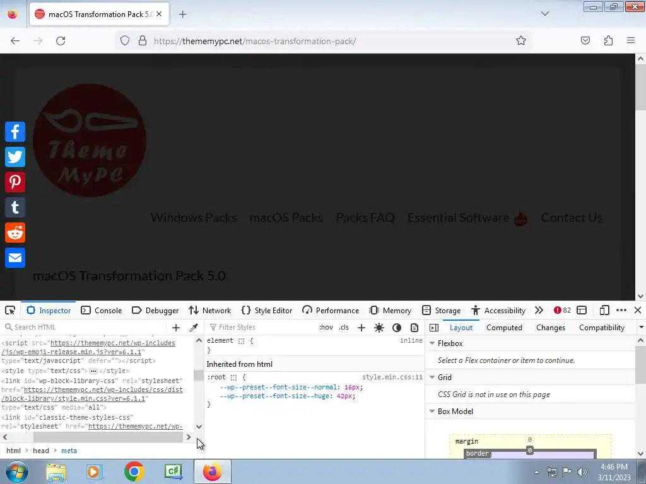The height and width of the screenshot is (484, 646).
Task: Grab a color with the eyedropper icon
Action: click(193, 328)
